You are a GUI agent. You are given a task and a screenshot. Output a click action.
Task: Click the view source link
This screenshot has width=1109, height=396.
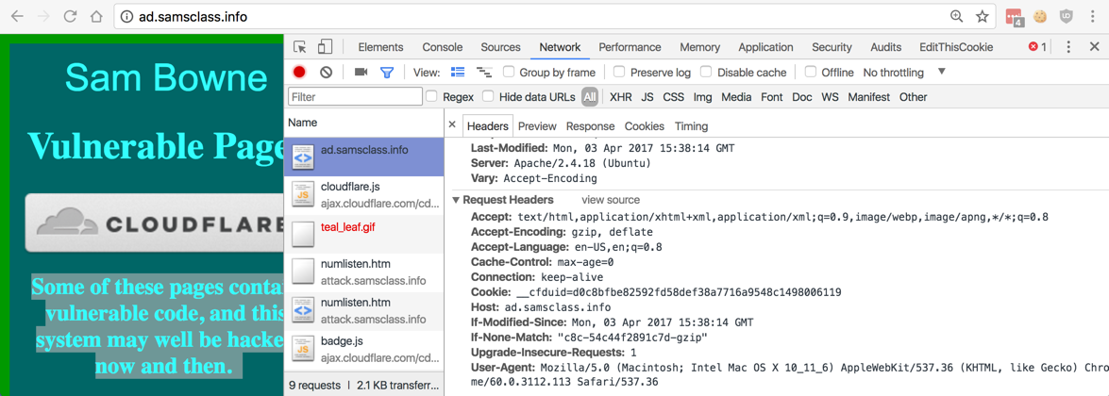click(x=611, y=200)
